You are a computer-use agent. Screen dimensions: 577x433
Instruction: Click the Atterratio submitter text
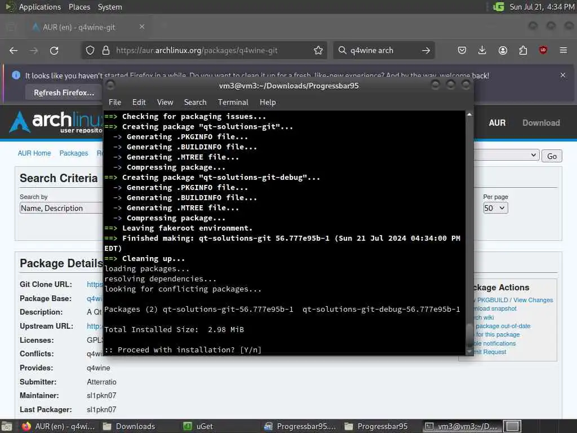[101, 382]
